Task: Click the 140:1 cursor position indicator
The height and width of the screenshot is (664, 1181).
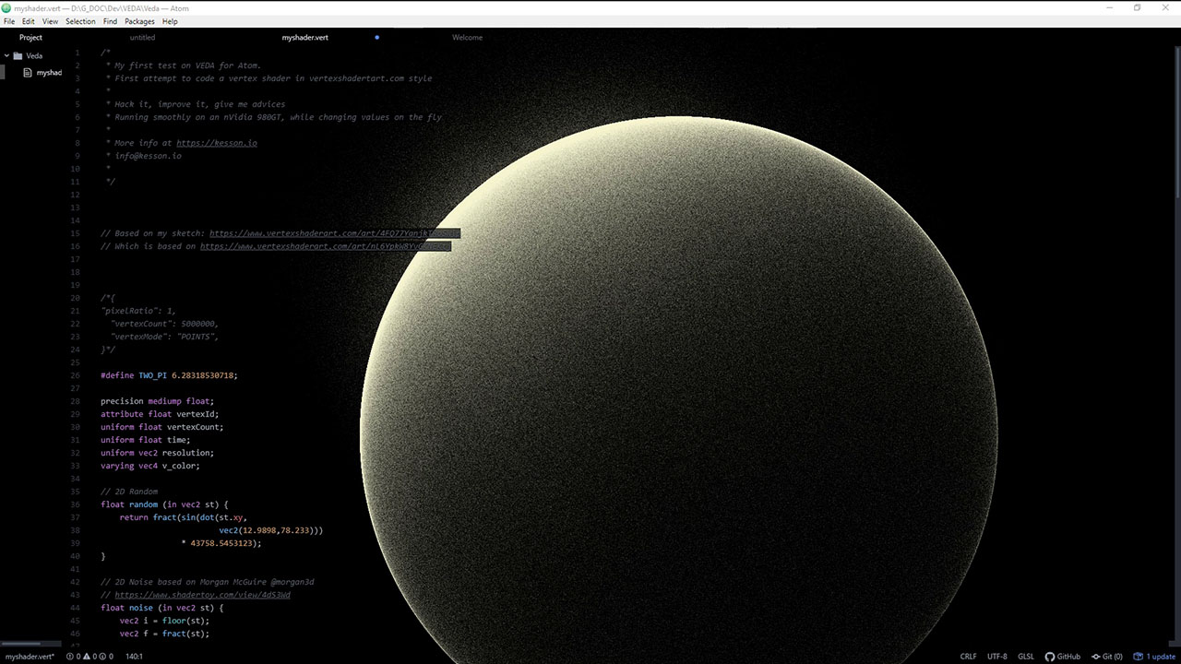Action: 134,657
